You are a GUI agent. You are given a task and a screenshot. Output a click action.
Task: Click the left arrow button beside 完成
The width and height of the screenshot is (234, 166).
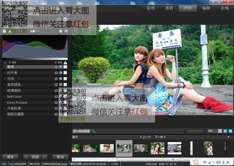pos(26,157)
